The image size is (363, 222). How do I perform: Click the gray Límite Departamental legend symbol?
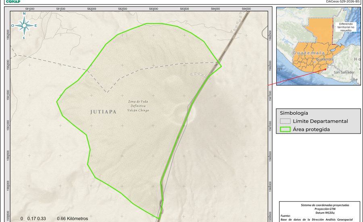coord(285,121)
